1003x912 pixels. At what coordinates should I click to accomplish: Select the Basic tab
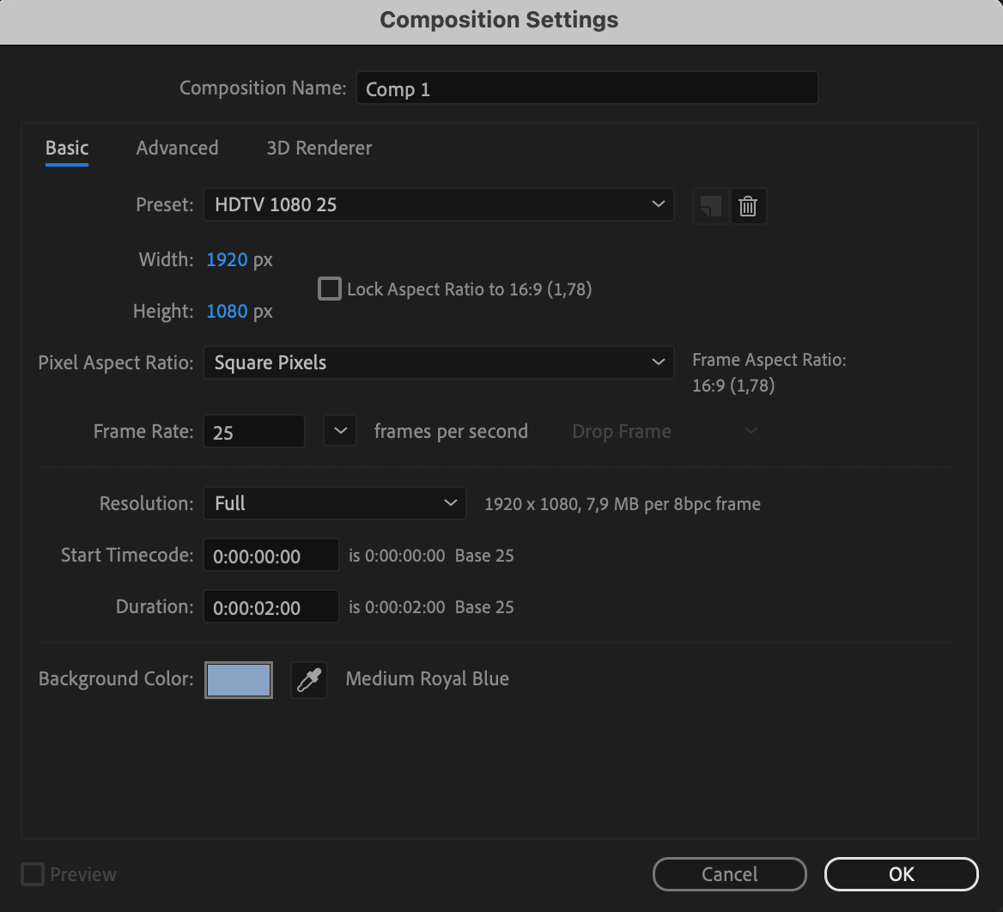coord(67,148)
